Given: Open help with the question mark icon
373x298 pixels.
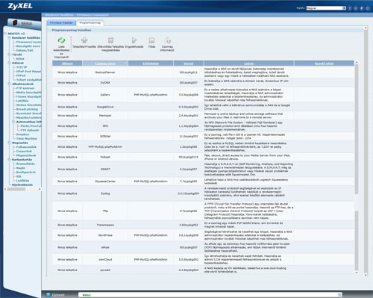Looking at the screenshot, I should (350, 8).
